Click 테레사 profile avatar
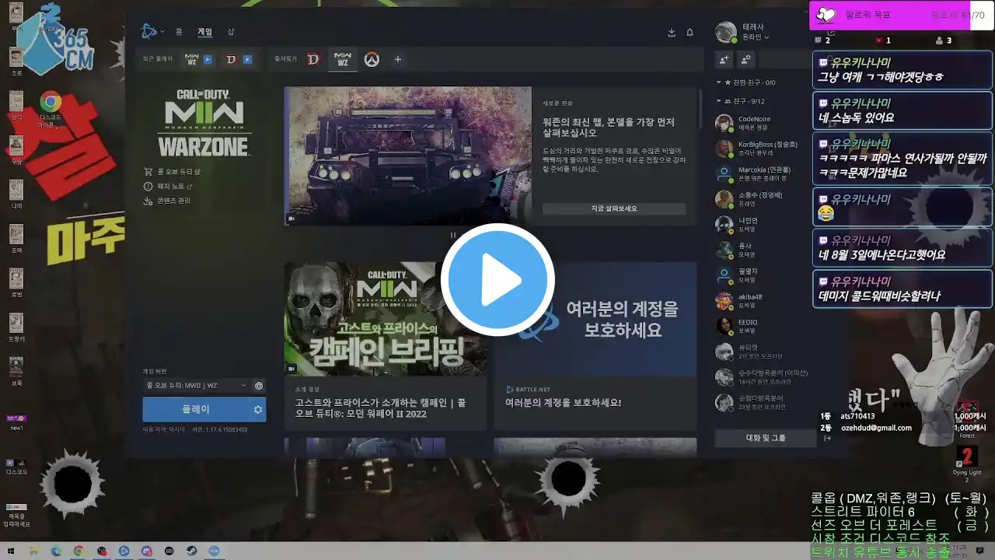This screenshot has height=560, width=995. 725,32
